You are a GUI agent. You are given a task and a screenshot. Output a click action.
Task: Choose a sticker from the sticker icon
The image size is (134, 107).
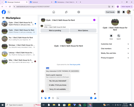coord(49,98)
